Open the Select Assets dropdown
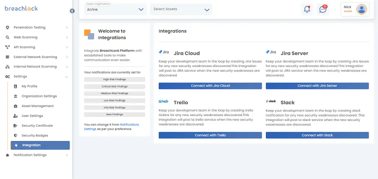The width and height of the screenshot is (378, 179). tap(181, 9)
